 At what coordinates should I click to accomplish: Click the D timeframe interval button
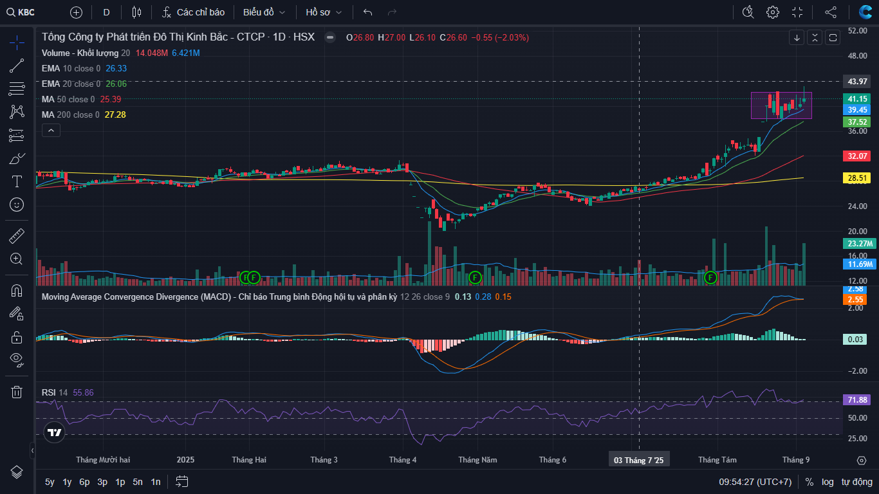tap(106, 12)
